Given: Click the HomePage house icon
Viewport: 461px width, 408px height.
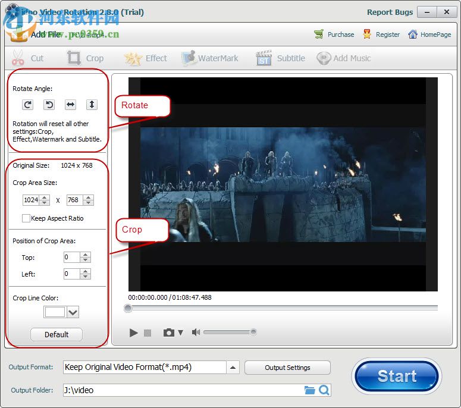Looking at the screenshot, I should [x=412, y=34].
